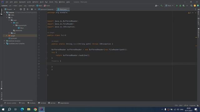Collapse the src folder
200x112 pixels.
7,17
